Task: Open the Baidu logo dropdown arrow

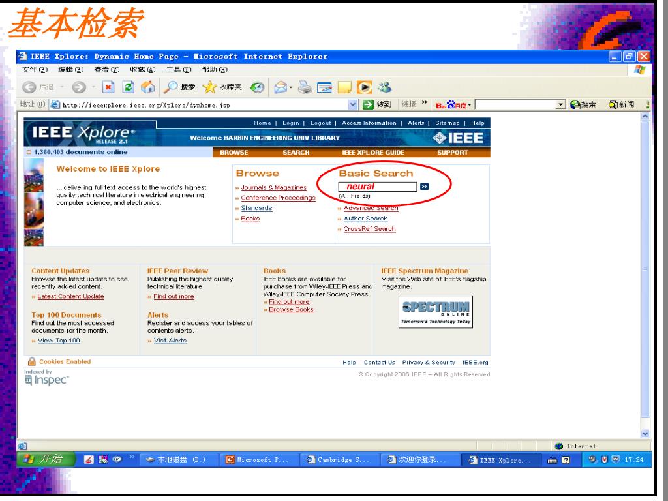Action: (470, 105)
